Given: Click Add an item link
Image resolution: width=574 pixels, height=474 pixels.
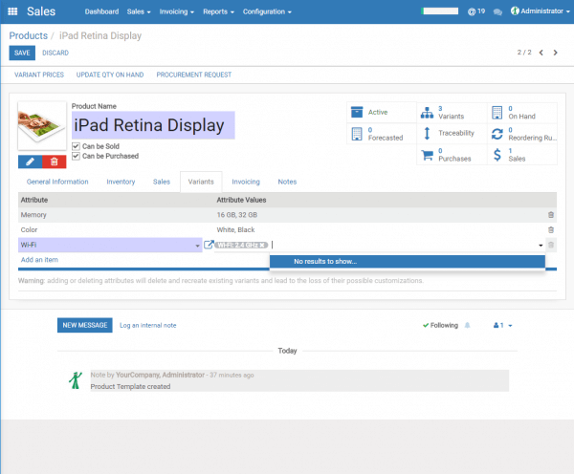Looking at the screenshot, I should [x=39, y=260].
